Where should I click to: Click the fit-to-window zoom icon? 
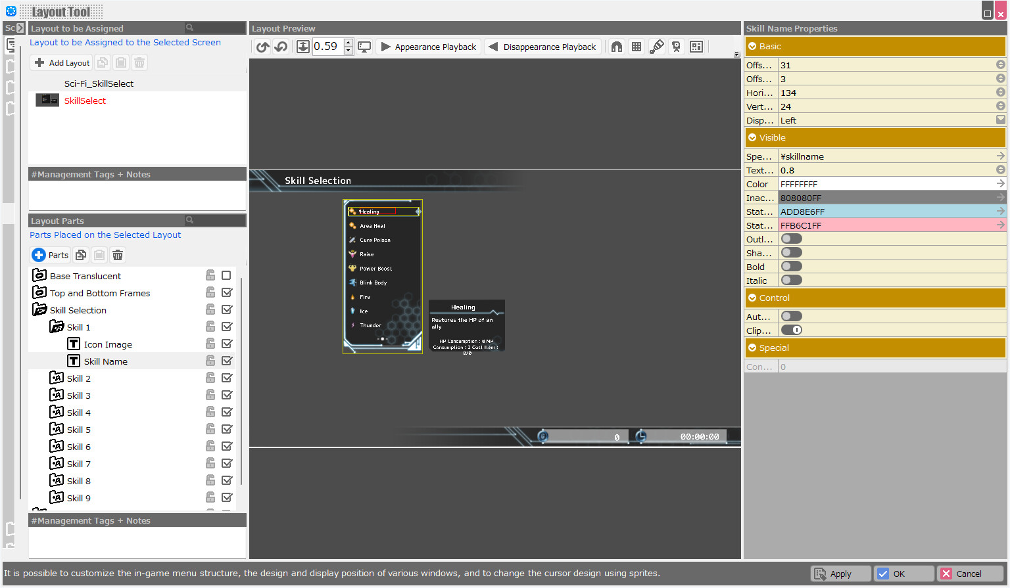[303, 46]
